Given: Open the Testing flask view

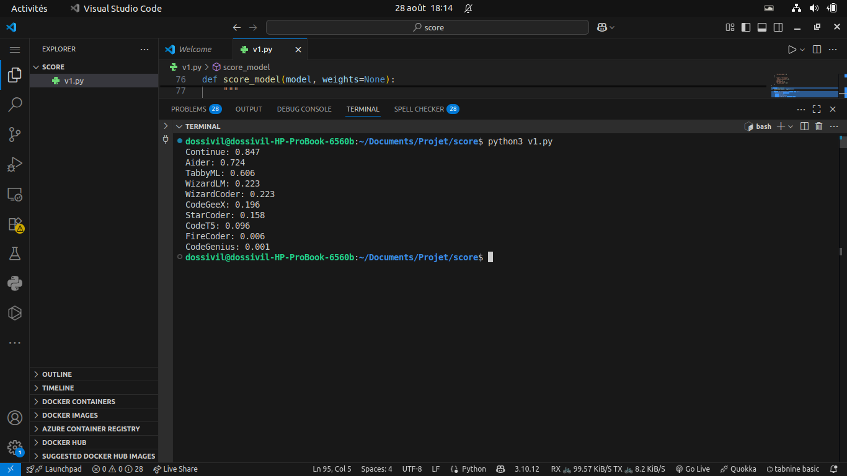Looking at the screenshot, I should click(x=15, y=253).
